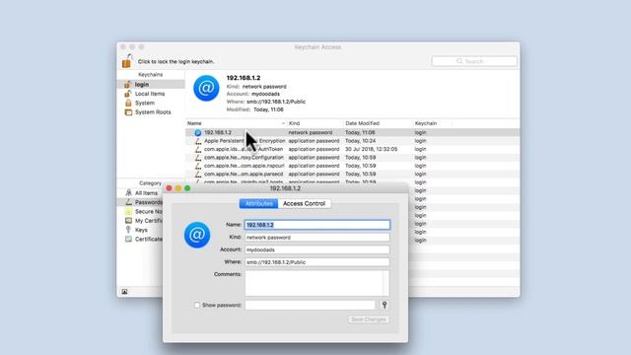This screenshot has width=631, height=355.
Task: Open Password Assistant via key icon
Action: pyautogui.click(x=385, y=305)
